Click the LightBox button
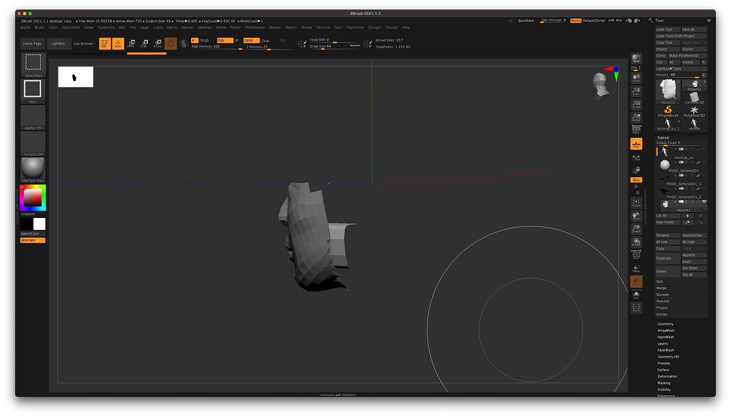 [59, 44]
